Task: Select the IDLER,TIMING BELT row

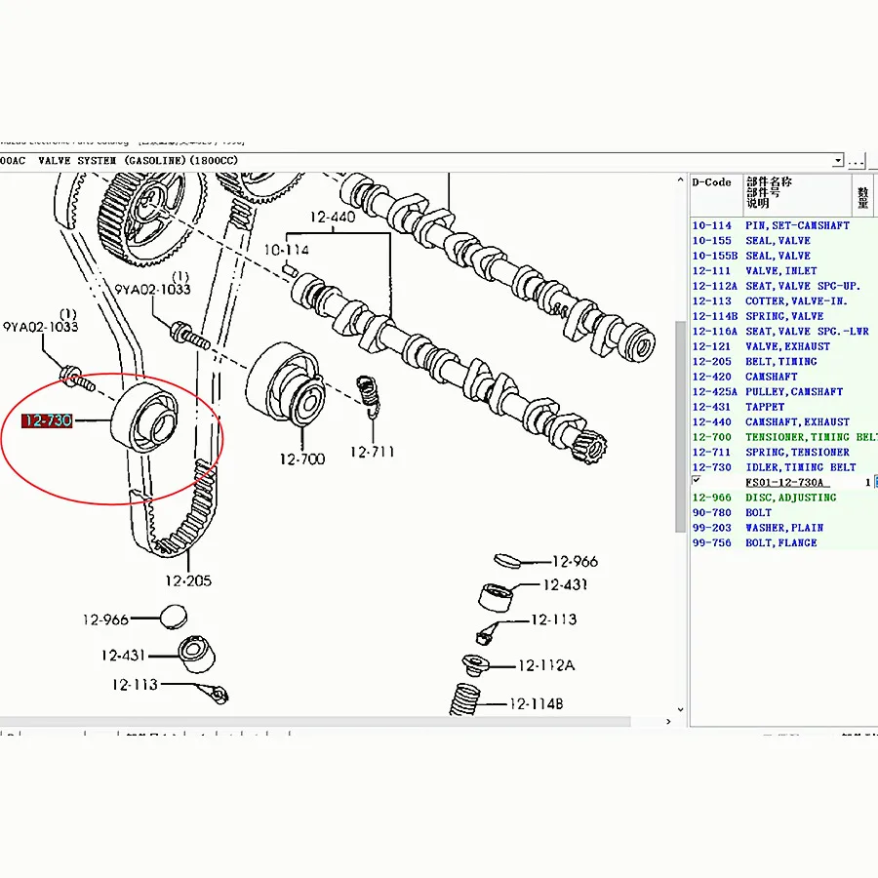Action: pos(783,467)
